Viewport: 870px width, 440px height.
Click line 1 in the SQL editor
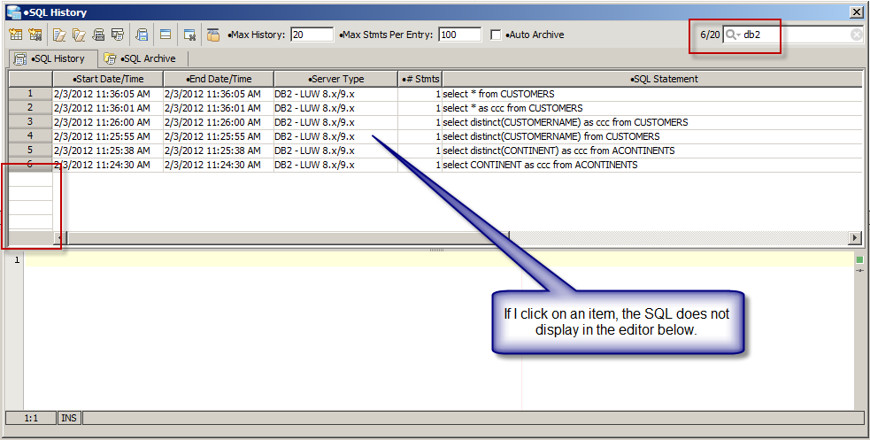438,259
